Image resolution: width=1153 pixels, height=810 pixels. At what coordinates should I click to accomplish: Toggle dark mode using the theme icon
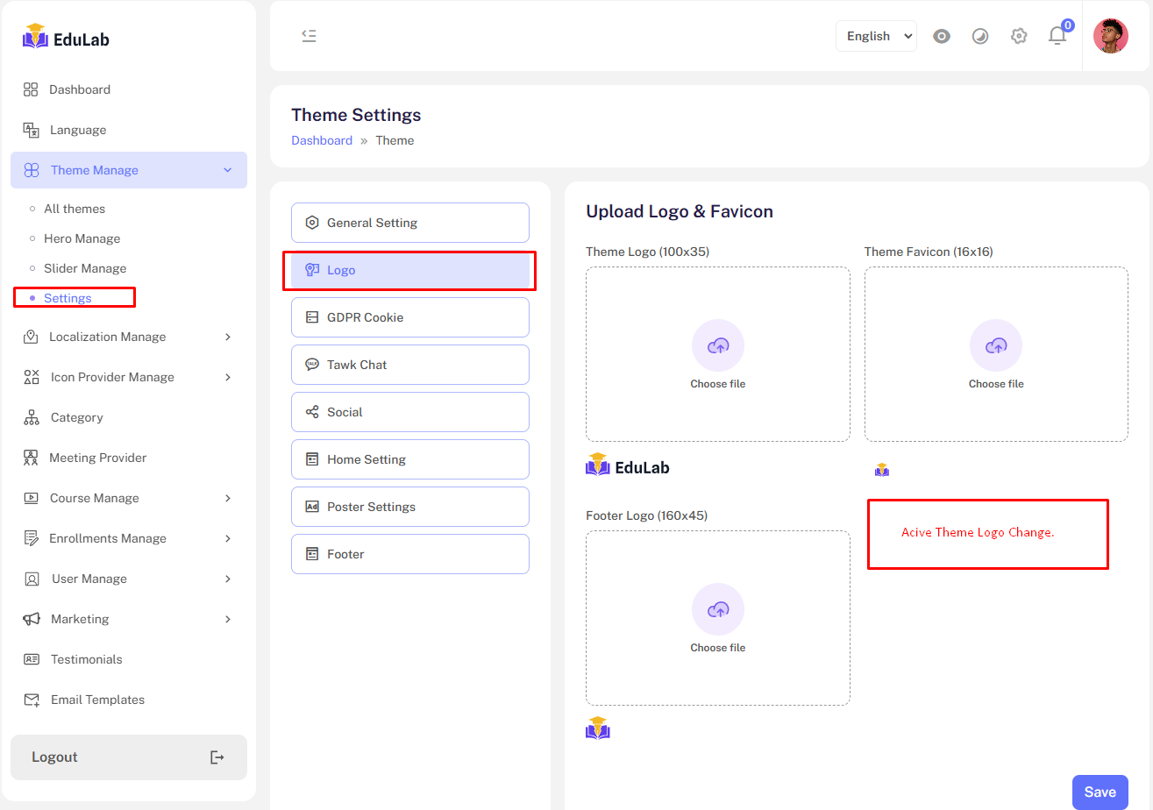click(x=980, y=36)
